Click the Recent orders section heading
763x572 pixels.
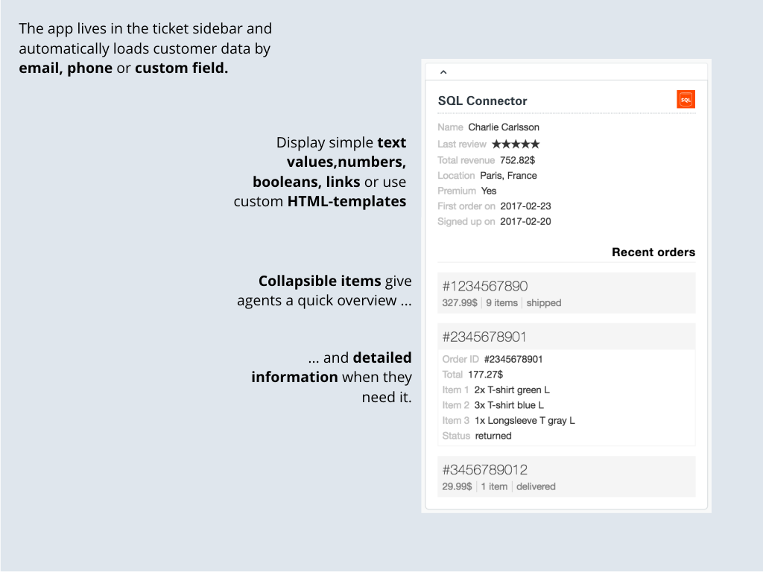pyautogui.click(x=653, y=252)
